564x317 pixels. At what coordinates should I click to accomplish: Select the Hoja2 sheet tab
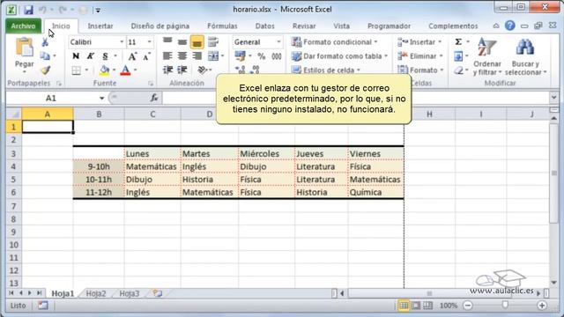point(96,293)
